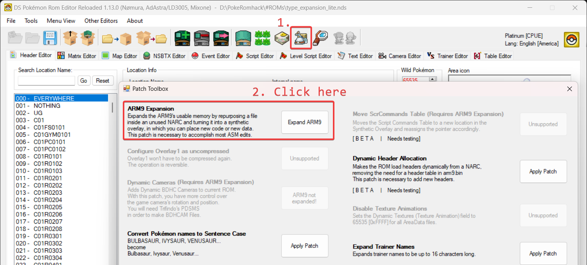Click the map tile box icon
Viewport: 587px width, 265px height.
(282, 38)
